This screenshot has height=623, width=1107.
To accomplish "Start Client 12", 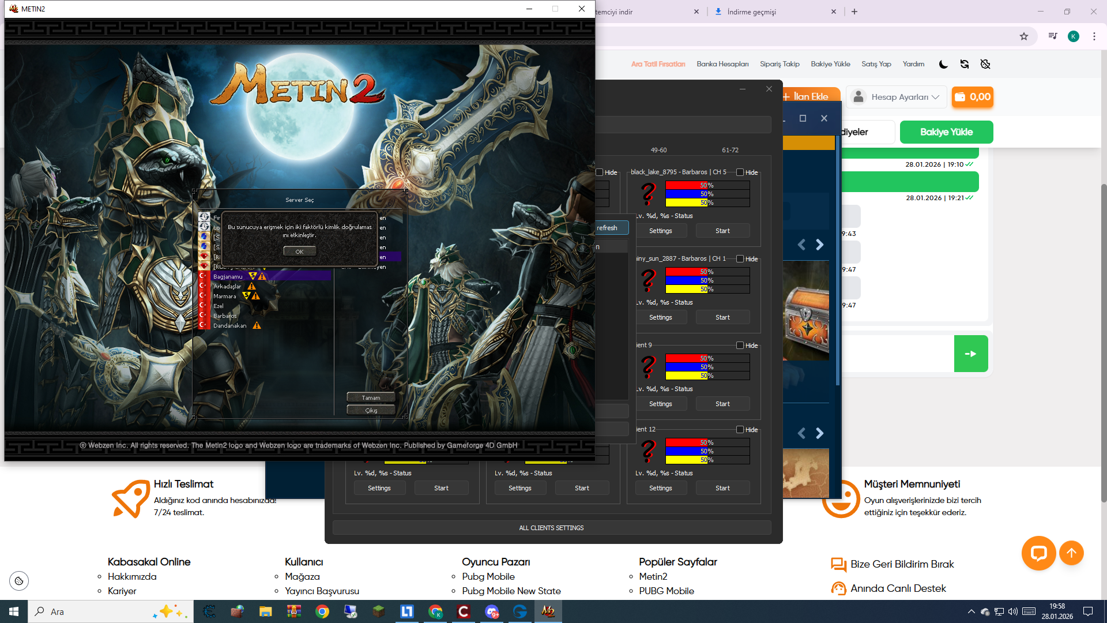I will 723,488.
